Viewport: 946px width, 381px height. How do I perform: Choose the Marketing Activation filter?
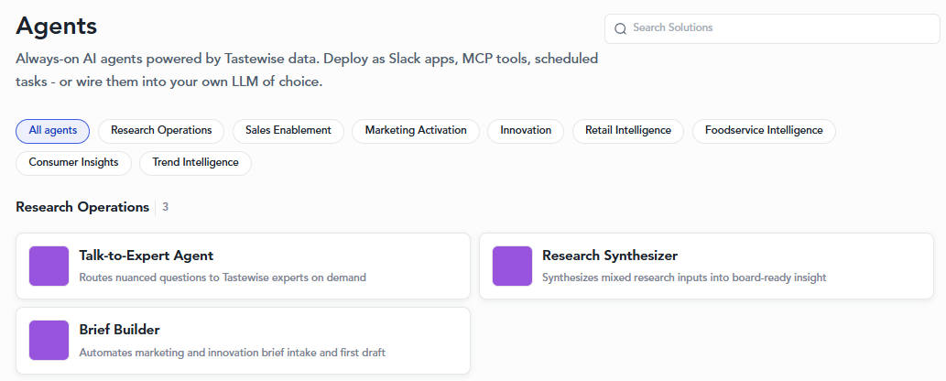click(416, 131)
